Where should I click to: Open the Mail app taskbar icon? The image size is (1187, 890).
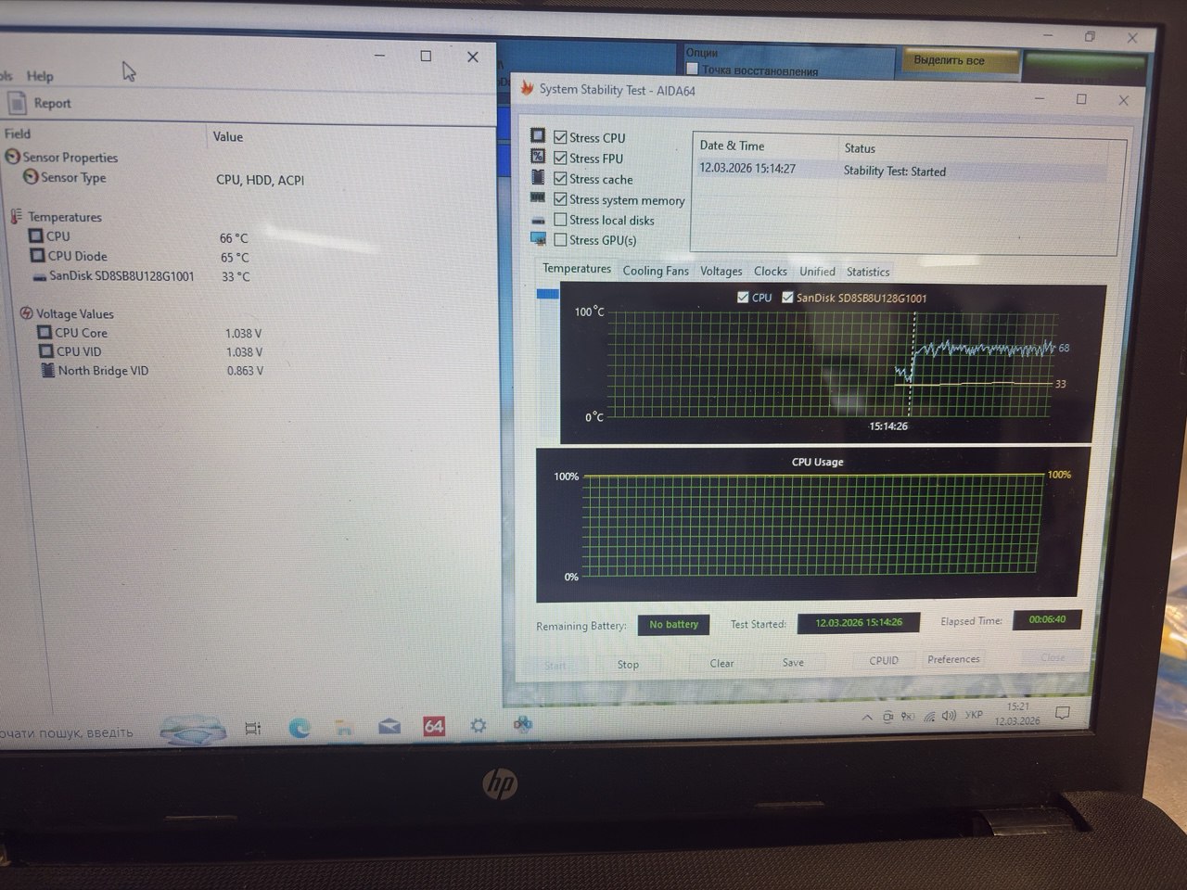[389, 728]
